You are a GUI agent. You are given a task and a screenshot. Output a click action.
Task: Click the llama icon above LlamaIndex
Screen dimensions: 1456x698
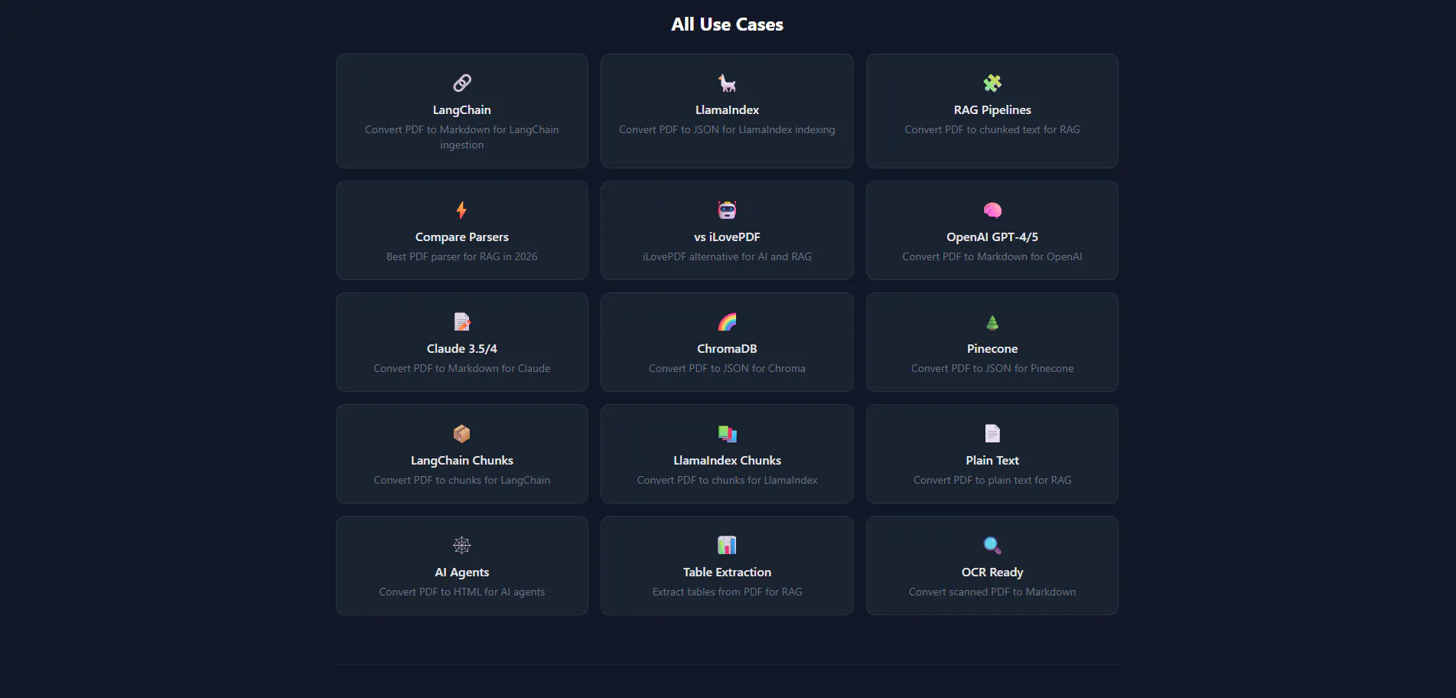(x=727, y=83)
